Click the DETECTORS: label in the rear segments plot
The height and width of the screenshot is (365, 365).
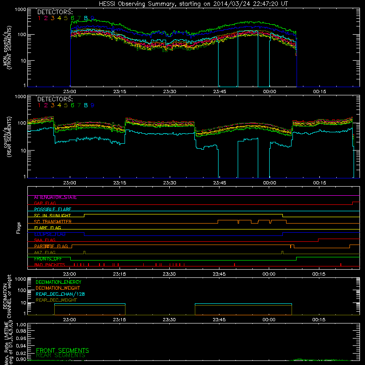[x=55, y=99]
